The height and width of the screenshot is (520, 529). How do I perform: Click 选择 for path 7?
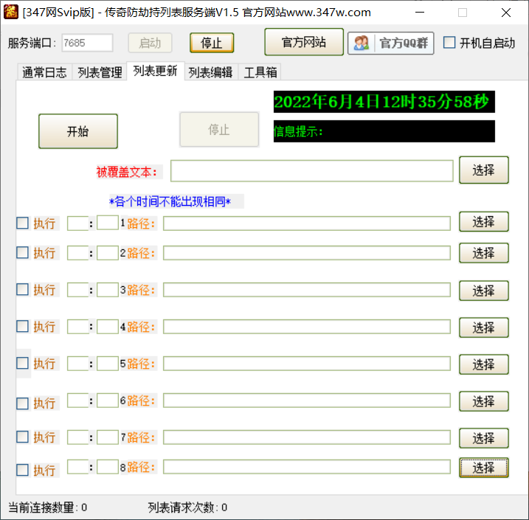click(x=484, y=438)
